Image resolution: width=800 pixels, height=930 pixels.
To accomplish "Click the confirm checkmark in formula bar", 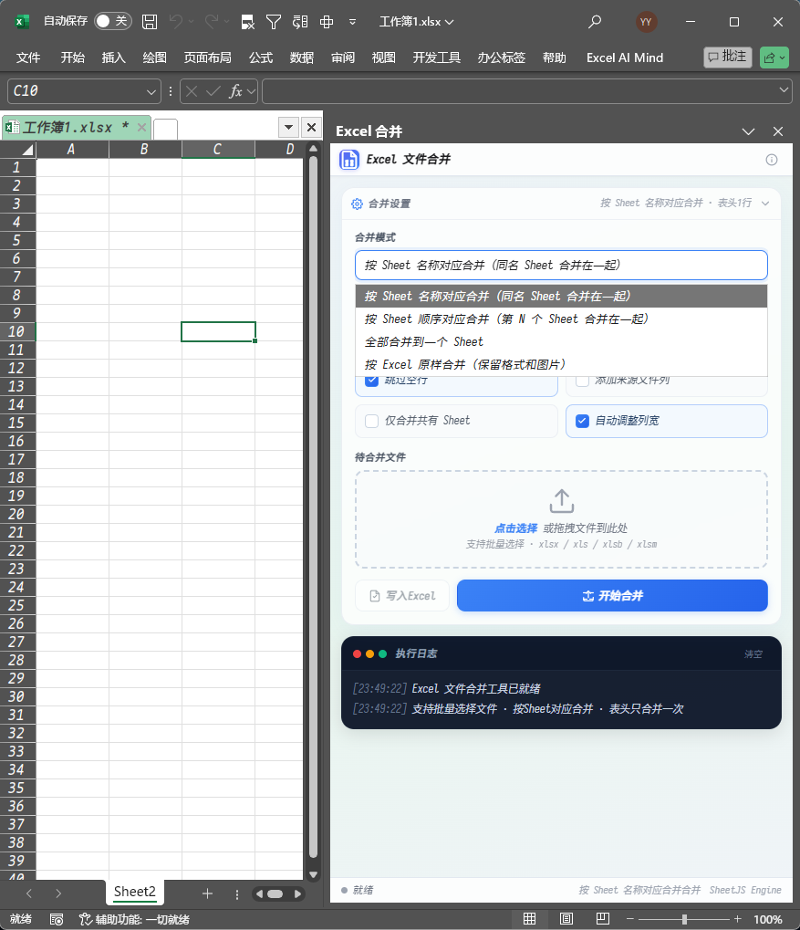I will pos(213,90).
